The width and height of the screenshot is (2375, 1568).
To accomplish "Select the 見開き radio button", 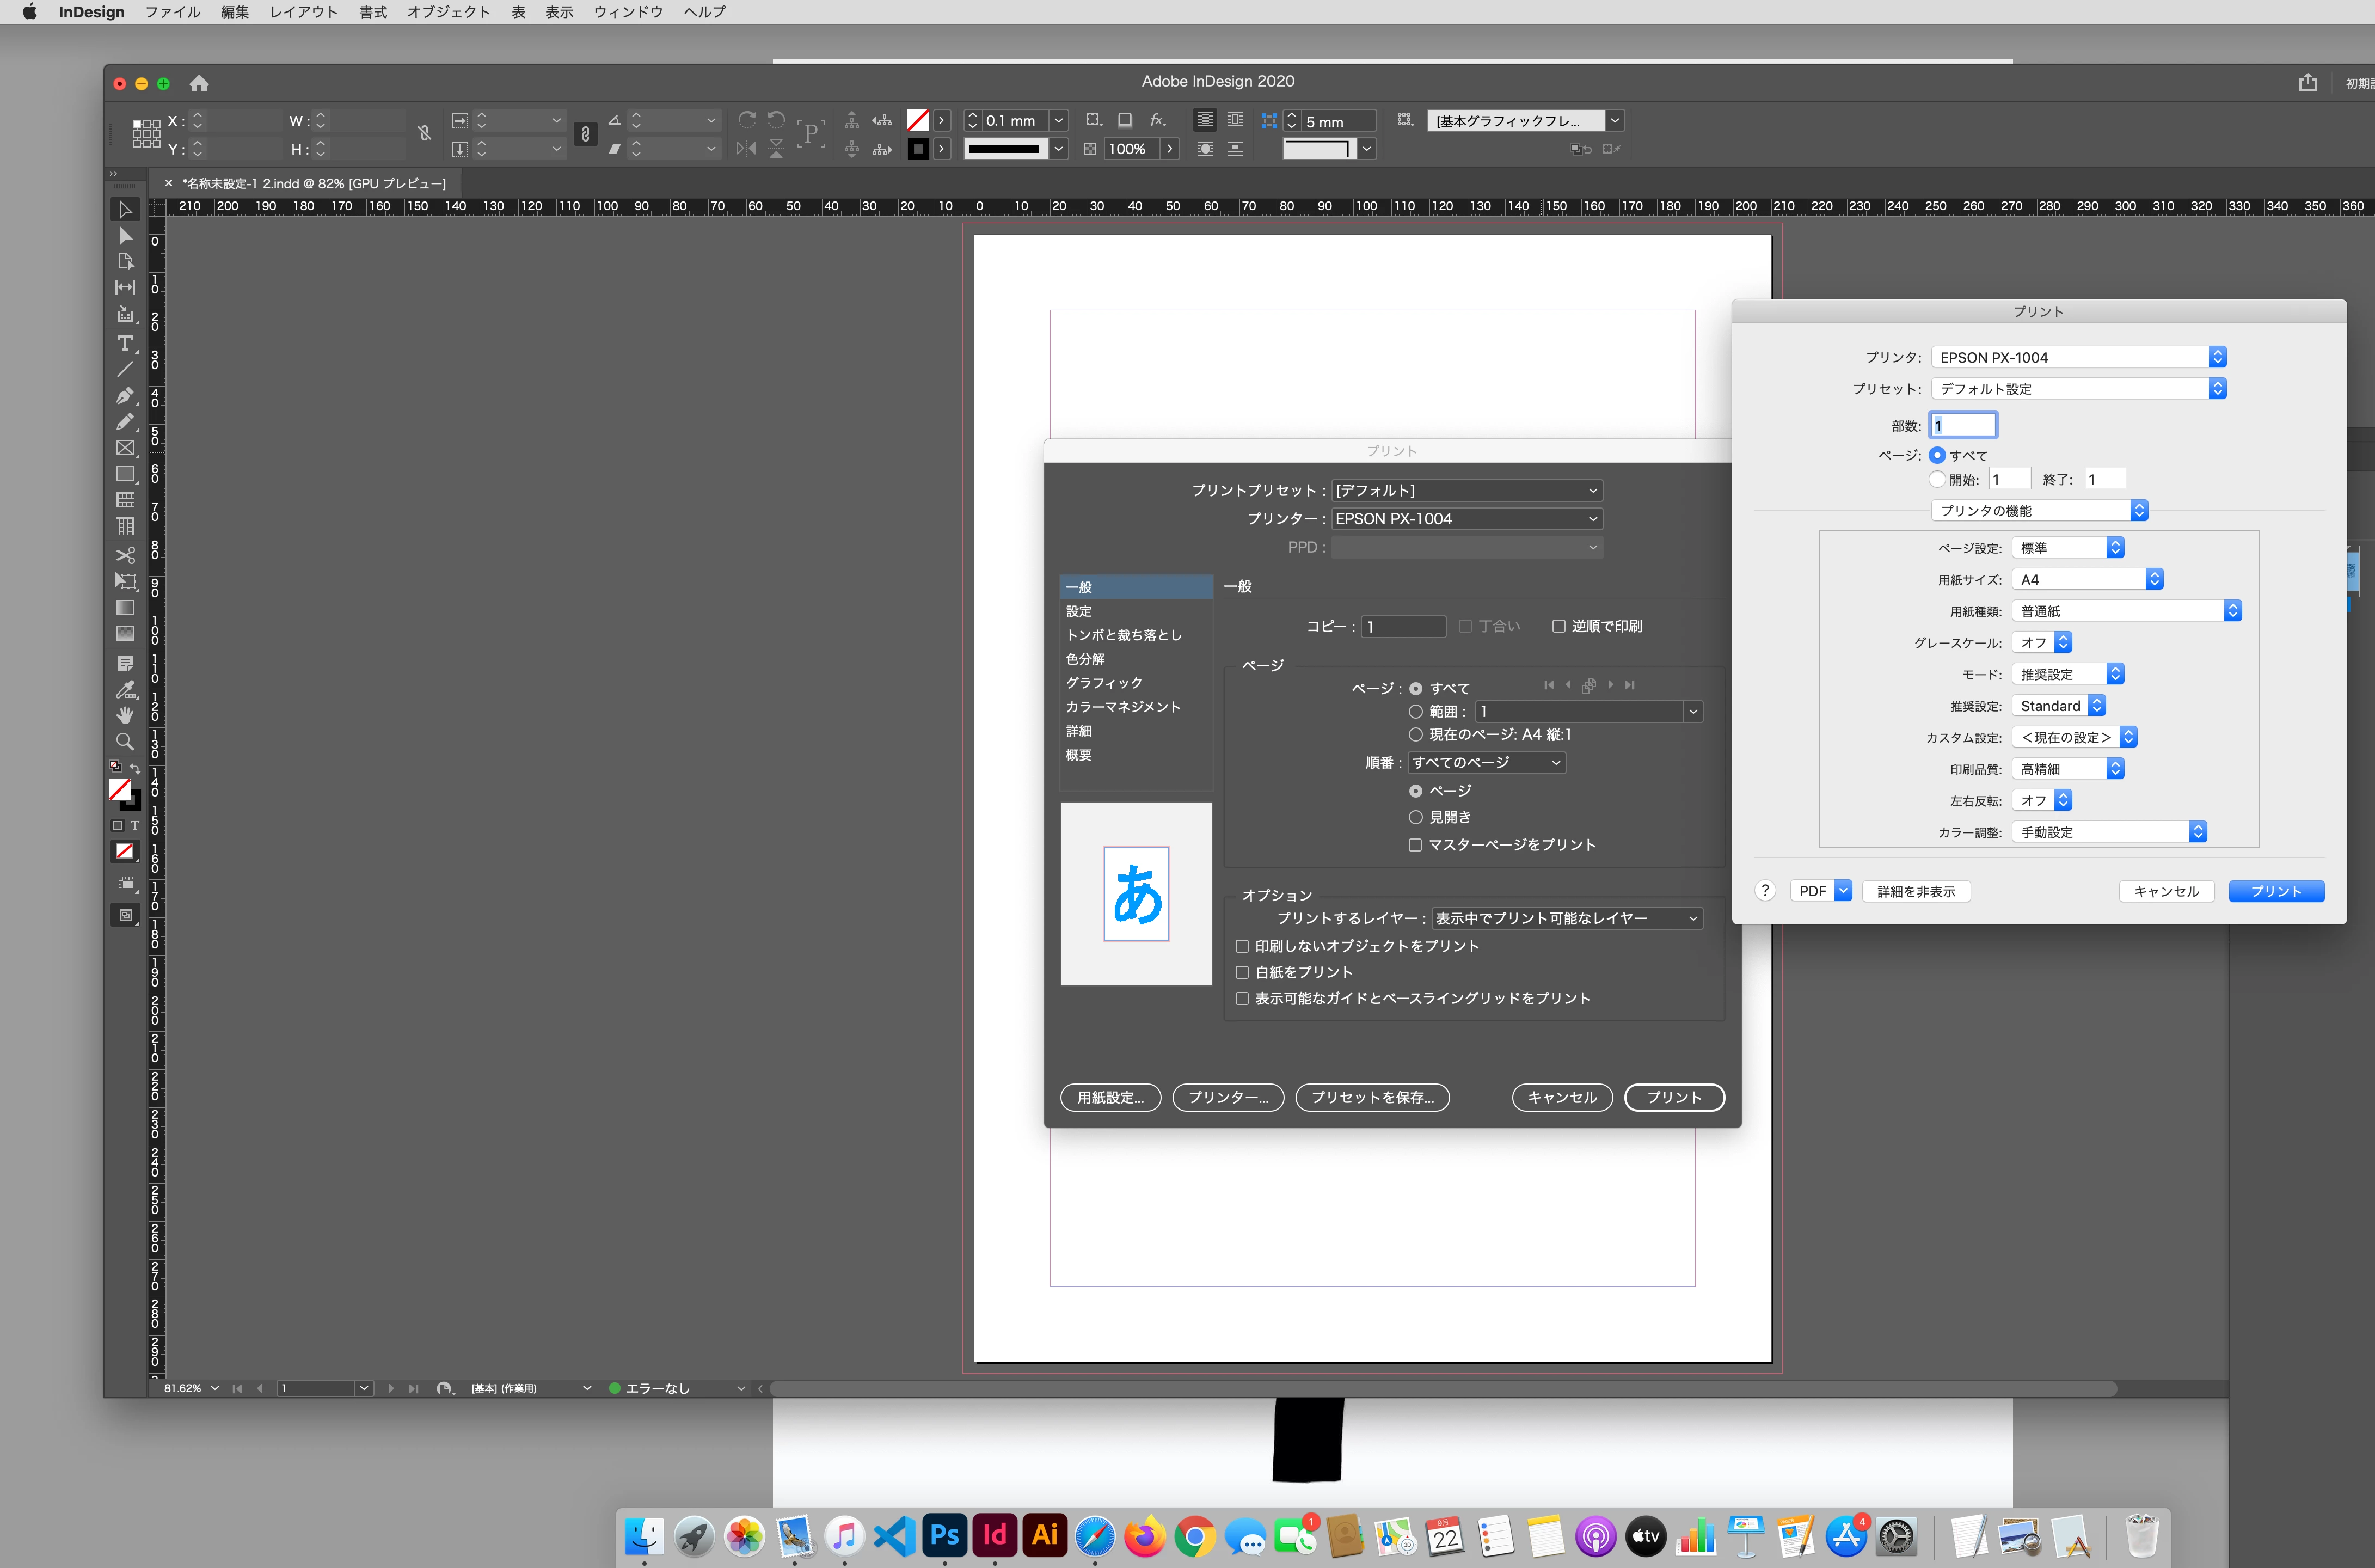I will [1415, 817].
